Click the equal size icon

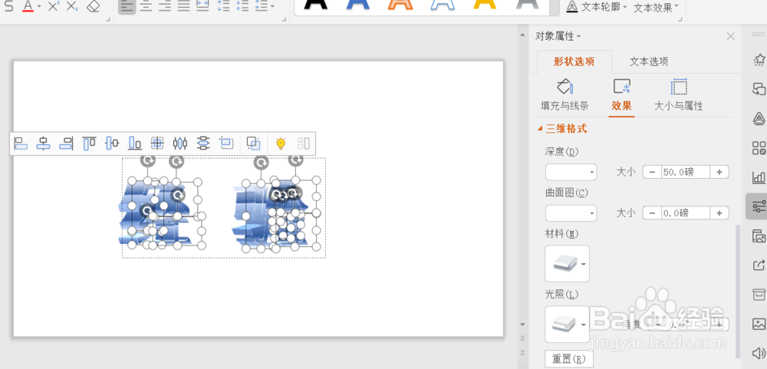point(225,143)
